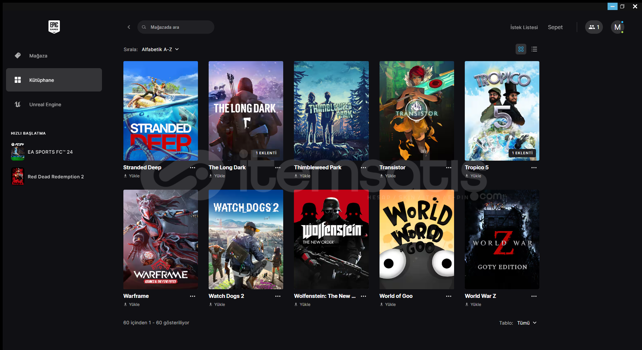Click the Wolfenstein cover art
Viewport: 642px width, 350px height.
tap(331, 239)
